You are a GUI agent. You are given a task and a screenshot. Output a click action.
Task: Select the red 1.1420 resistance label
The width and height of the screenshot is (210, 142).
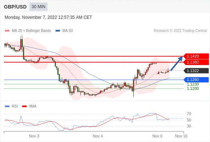click(x=196, y=56)
